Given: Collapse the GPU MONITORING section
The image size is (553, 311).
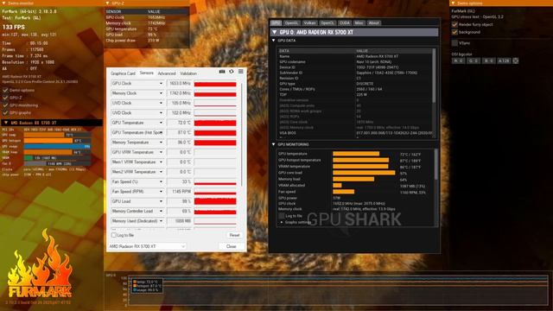Looking at the screenshot, I should click(x=274, y=144).
